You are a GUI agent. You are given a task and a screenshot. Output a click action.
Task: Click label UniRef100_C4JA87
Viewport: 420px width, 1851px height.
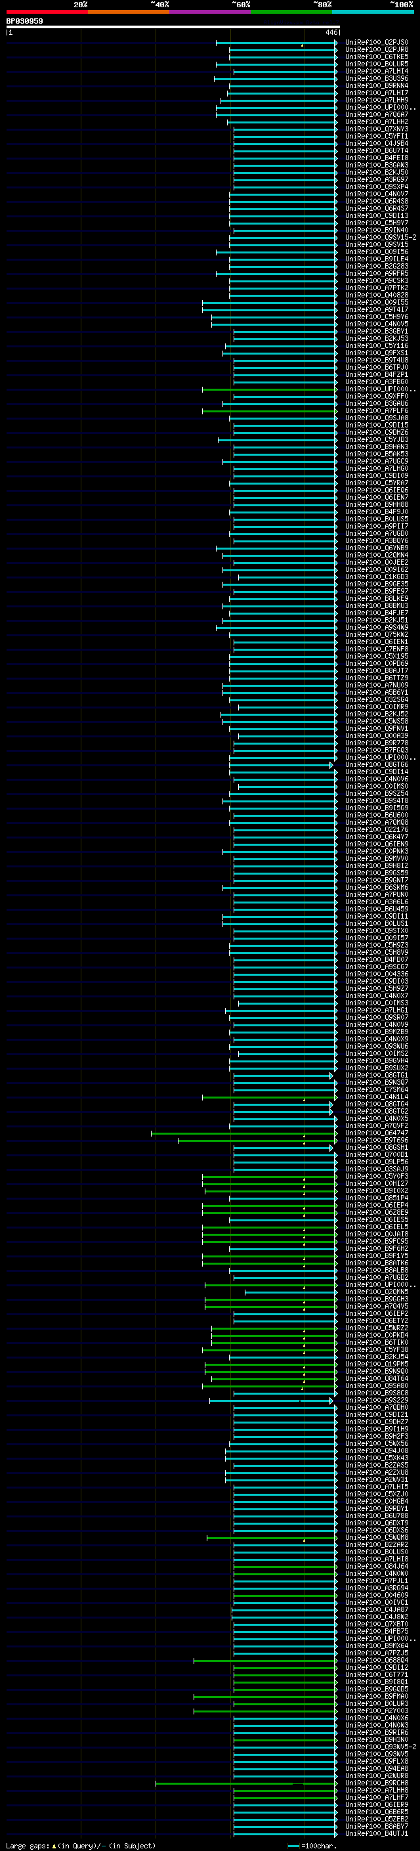pyautogui.click(x=376, y=1610)
